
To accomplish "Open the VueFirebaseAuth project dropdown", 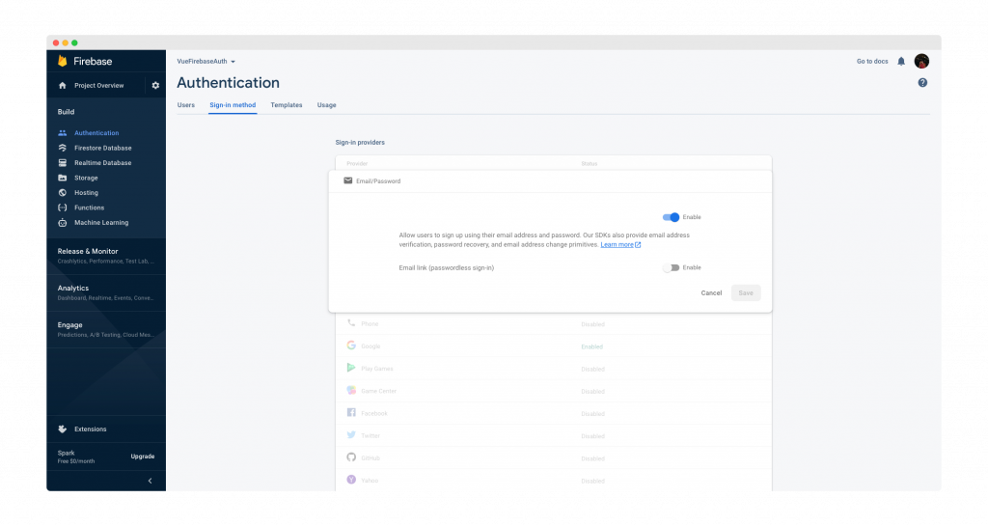I will point(206,62).
